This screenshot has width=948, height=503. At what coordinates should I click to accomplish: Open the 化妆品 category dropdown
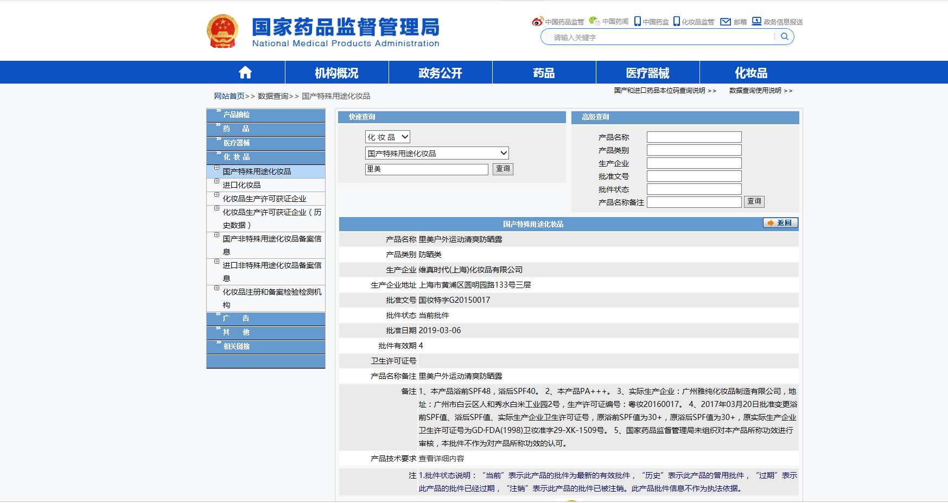(x=387, y=137)
